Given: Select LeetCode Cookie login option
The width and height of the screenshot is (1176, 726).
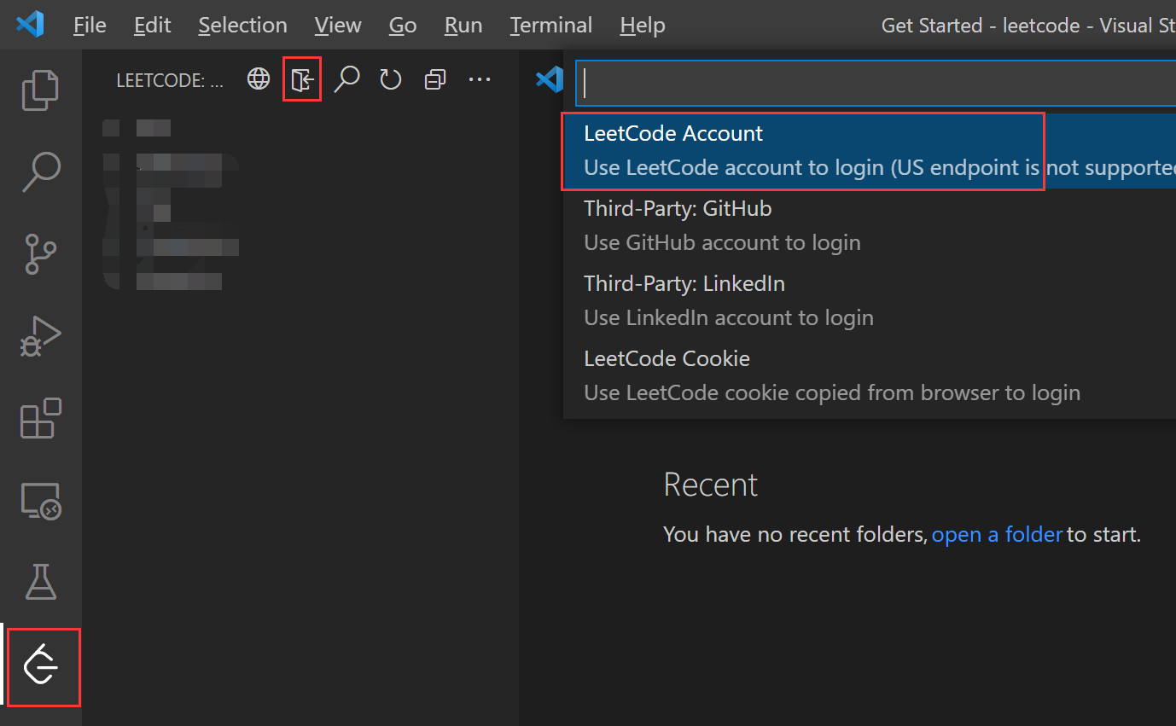Looking at the screenshot, I should pyautogui.click(x=870, y=376).
